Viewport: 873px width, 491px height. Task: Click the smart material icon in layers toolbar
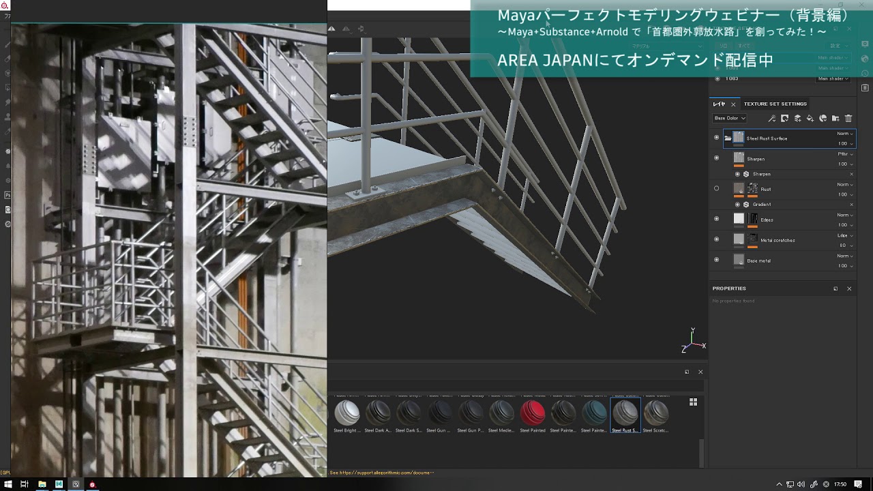click(823, 119)
